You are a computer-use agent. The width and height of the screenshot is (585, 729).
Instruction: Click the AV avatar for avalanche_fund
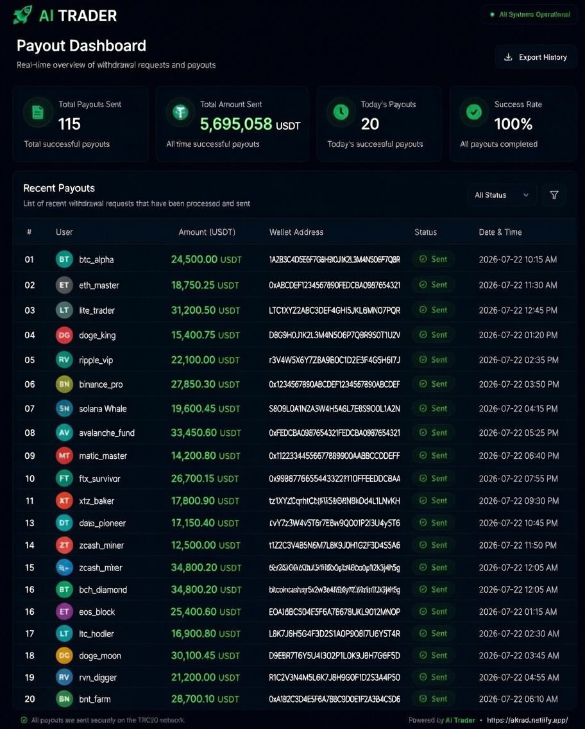point(64,433)
